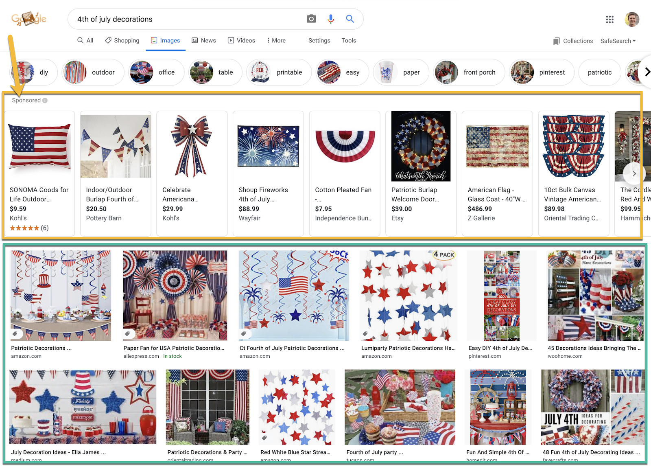Click the Sponsored info icon
This screenshot has height=469, width=651.
click(x=45, y=100)
